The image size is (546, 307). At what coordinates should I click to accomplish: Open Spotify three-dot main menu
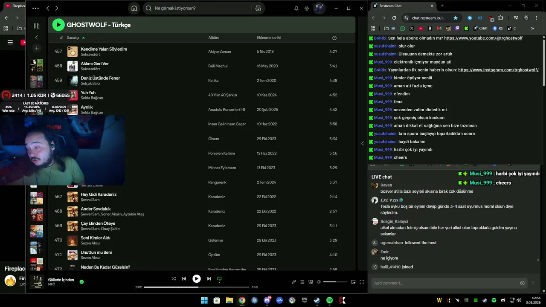point(35,8)
